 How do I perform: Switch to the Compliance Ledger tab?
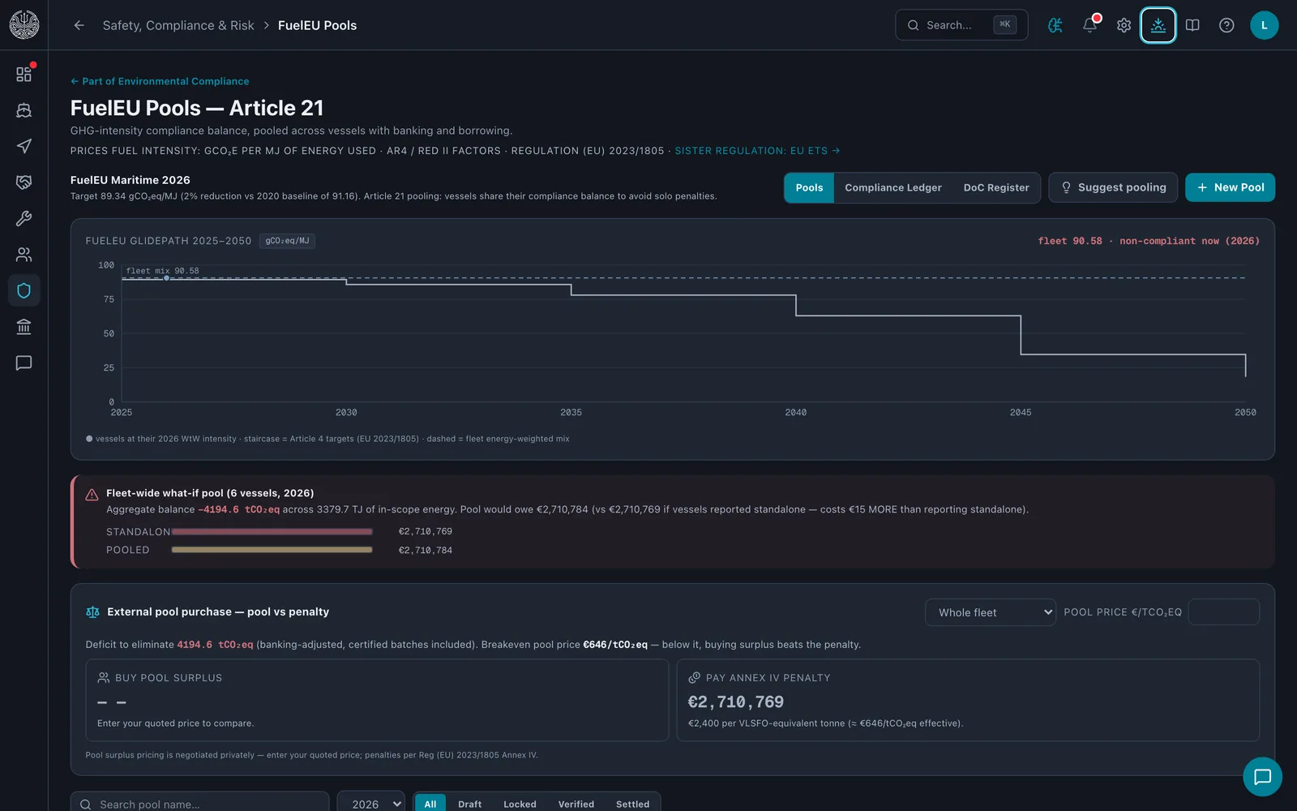click(893, 187)
